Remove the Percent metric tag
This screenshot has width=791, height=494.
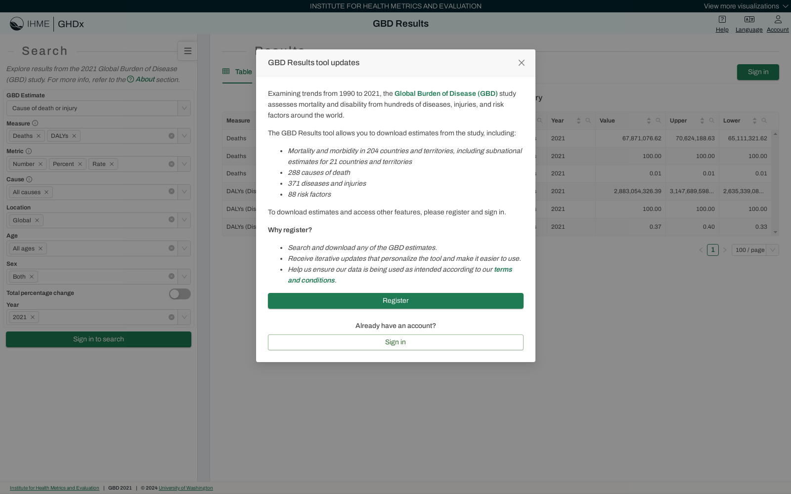point(80,164)
